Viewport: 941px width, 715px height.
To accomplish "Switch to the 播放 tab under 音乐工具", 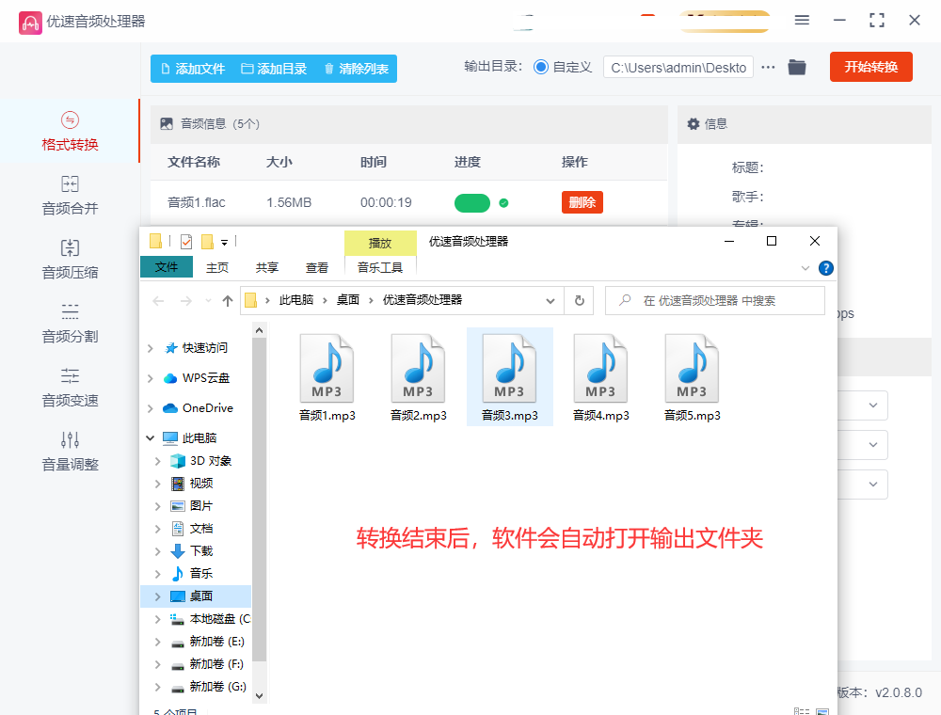I will coord(380,242).
